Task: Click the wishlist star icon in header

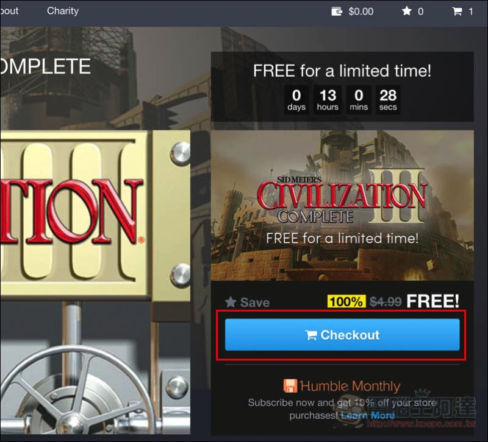Action: coord(406,11)
